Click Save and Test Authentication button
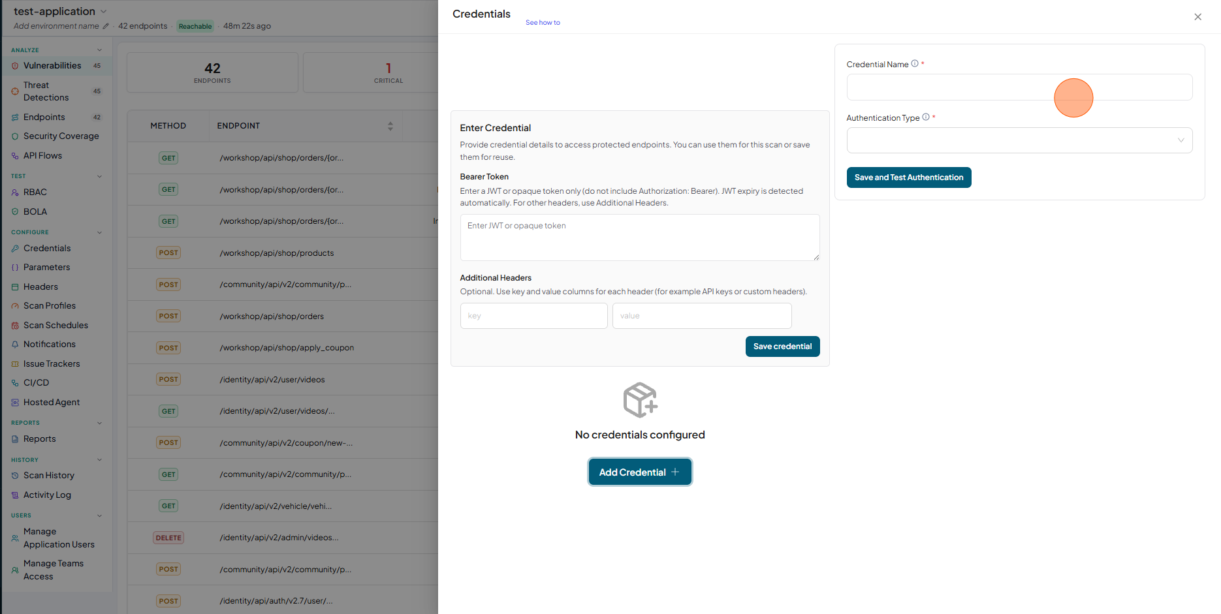1221x614 pixels. (909, 177)
